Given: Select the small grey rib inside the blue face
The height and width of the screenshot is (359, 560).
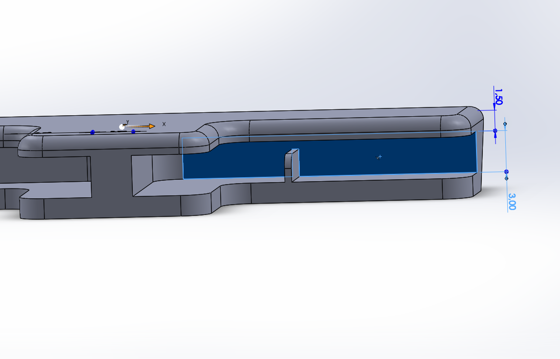Looking at the screenshot, I should (292, 166).
